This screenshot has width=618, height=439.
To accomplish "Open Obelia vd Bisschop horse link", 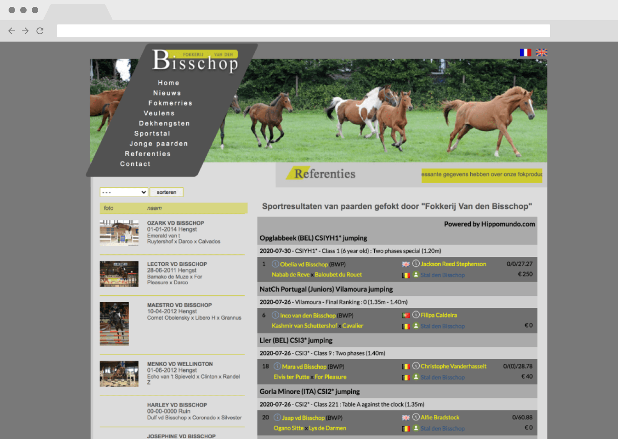I will 304,264.
